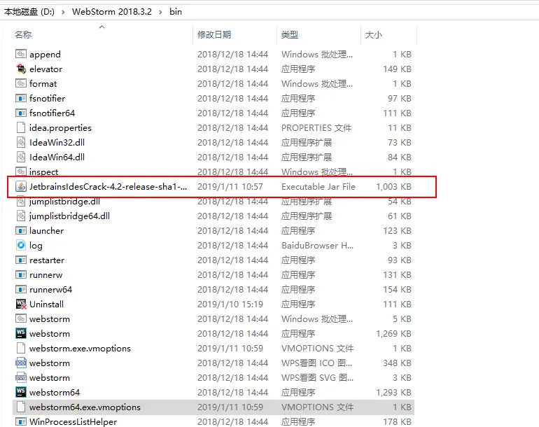Select the webstorm.exe.vmoptions file icon
Screen dimensions: 539x427
tap(21, 349)
